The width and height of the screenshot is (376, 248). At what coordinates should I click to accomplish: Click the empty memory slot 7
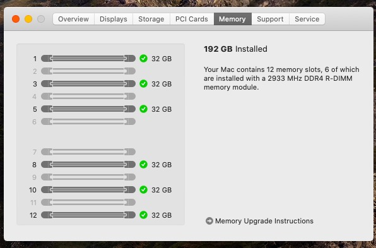88,152
